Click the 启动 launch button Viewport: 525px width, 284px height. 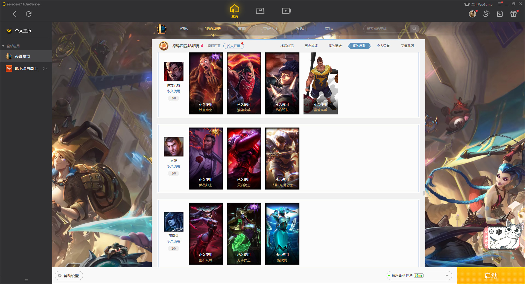(491, 276)
